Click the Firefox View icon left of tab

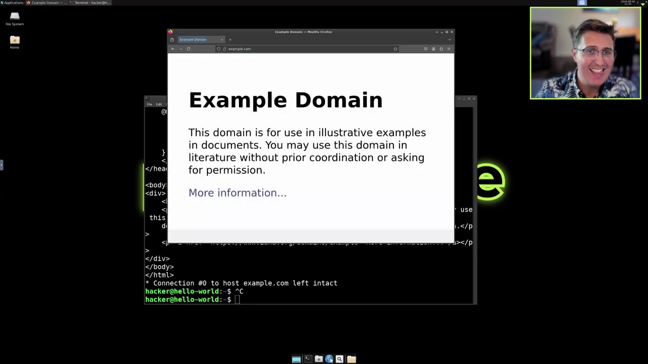(x=172, y=39)
